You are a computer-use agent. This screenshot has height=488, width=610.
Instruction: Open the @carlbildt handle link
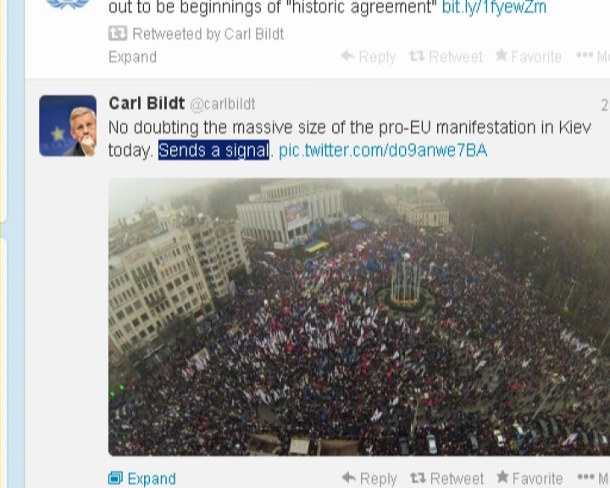point(223,104)
